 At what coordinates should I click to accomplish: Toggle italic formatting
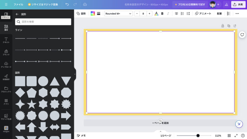(x=168, y=14)
